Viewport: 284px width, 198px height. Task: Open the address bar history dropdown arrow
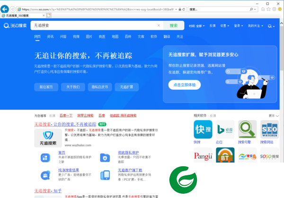coord(176,9)
